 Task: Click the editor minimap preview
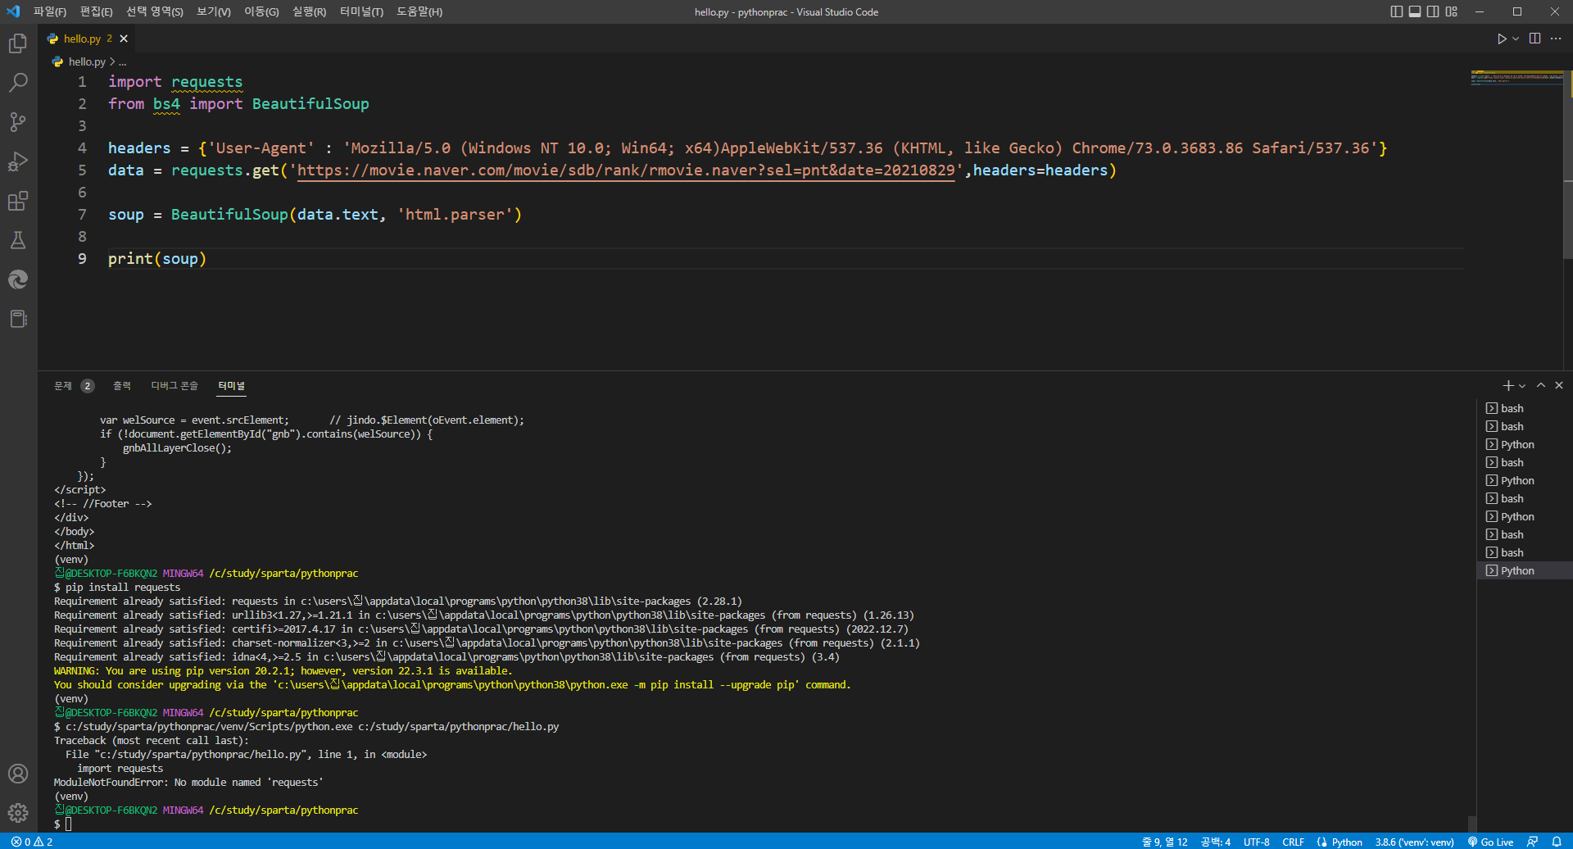point(1516,78)
